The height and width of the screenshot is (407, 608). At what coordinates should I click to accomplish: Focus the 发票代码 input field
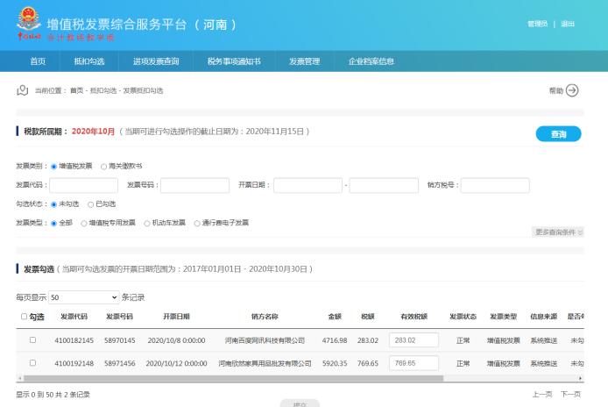(x=84, y=185)
